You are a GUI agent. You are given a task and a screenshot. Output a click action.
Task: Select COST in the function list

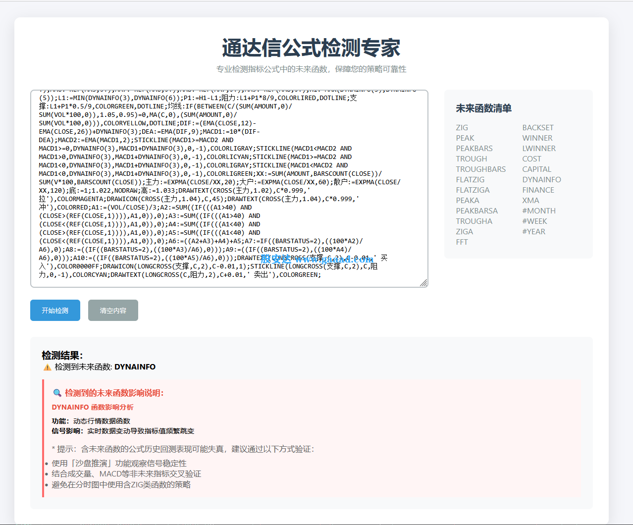pyautogui.click(x=532, y=158)
